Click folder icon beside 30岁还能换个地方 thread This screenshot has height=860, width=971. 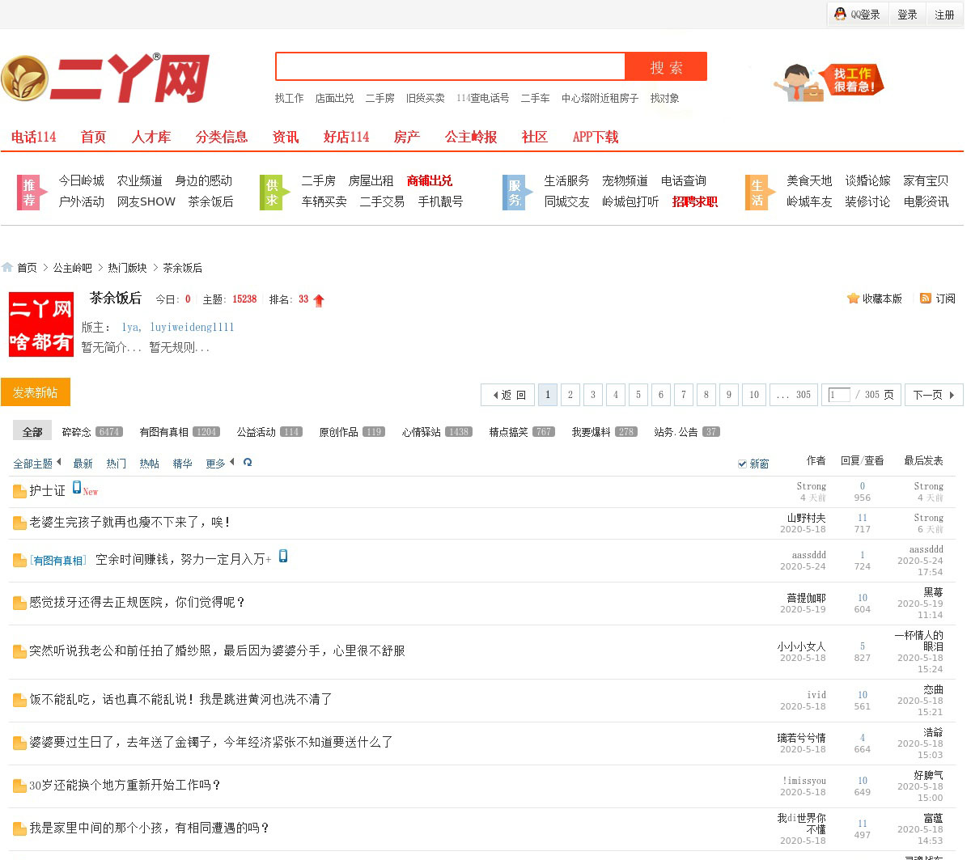tap(19, 786)
